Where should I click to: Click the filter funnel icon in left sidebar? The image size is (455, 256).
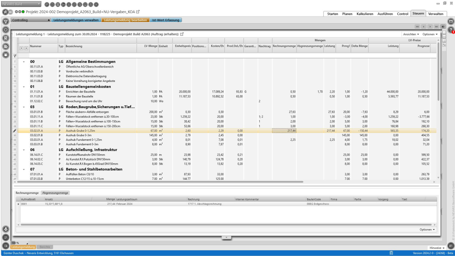pyautogui.click(x=6, y=21)
